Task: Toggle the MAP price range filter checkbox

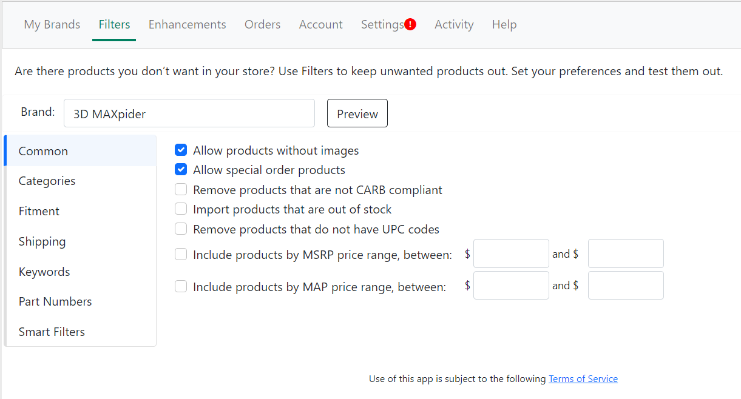Action: click(181, 286)
